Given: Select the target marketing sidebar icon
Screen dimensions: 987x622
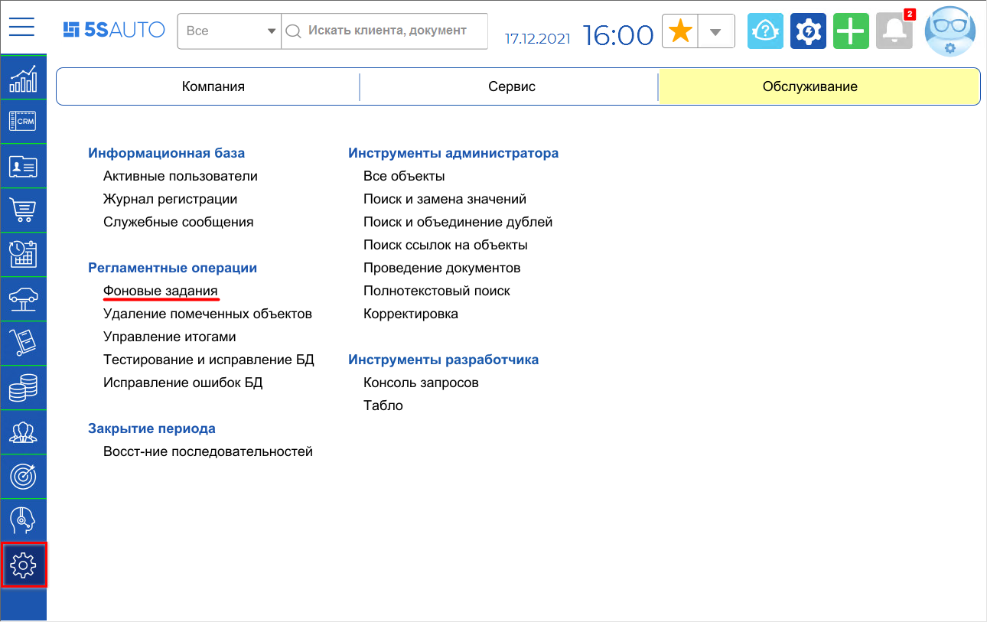Looking at the screenshot, I should tap(23, 476).
